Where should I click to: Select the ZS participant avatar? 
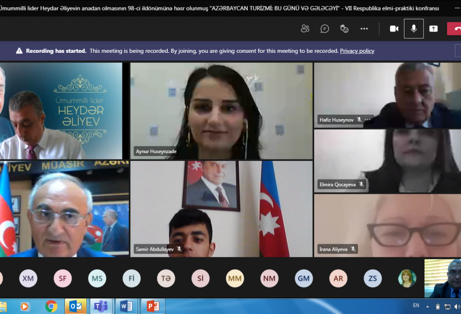click(x=373, y=278)
